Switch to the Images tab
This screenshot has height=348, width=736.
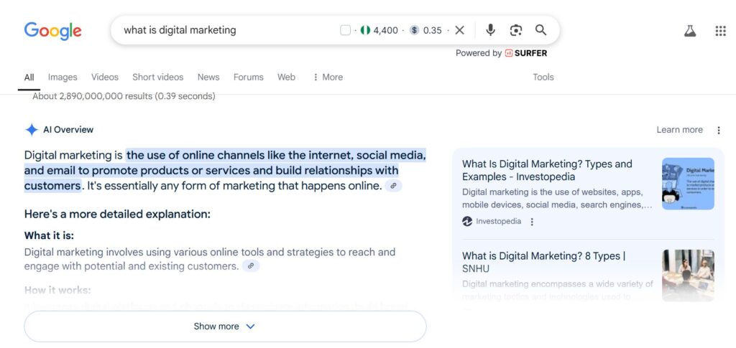click(x=63, y=77)
